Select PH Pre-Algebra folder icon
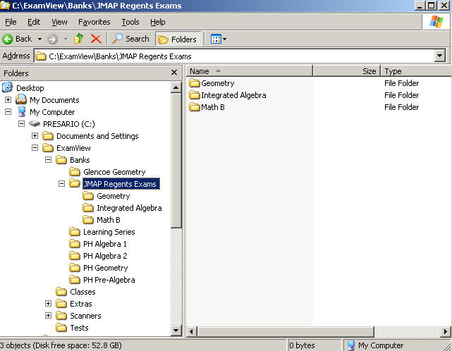452x351 pixels. [75, 280]
